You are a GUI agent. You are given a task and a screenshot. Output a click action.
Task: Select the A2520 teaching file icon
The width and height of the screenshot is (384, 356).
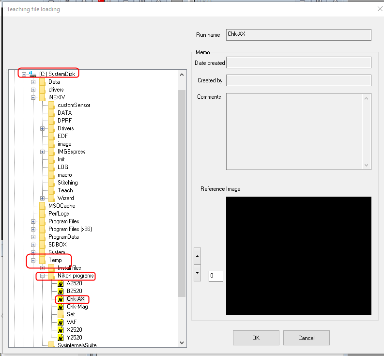click(x=61, y=283)
